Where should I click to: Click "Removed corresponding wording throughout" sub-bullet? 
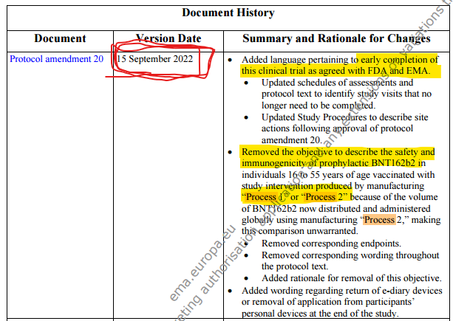coord(344,255)
